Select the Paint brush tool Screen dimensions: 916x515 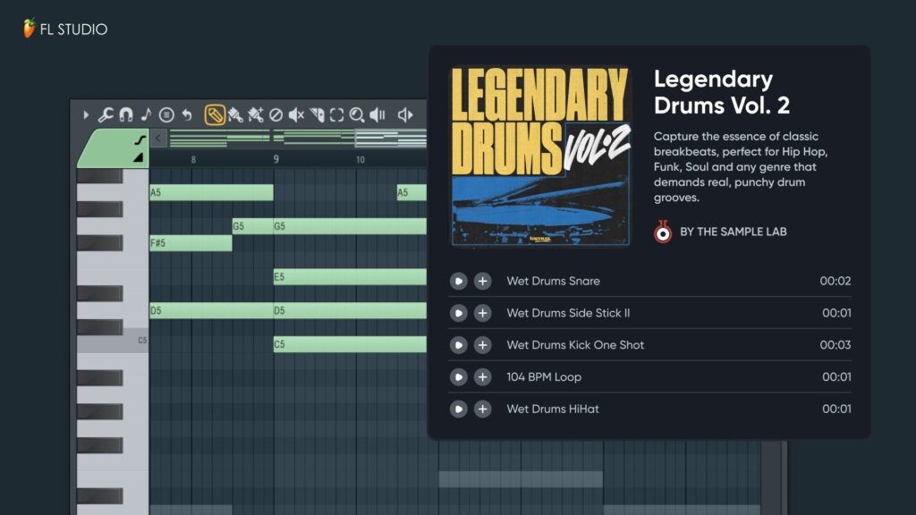pyautogui.click(x=235, y=115)
